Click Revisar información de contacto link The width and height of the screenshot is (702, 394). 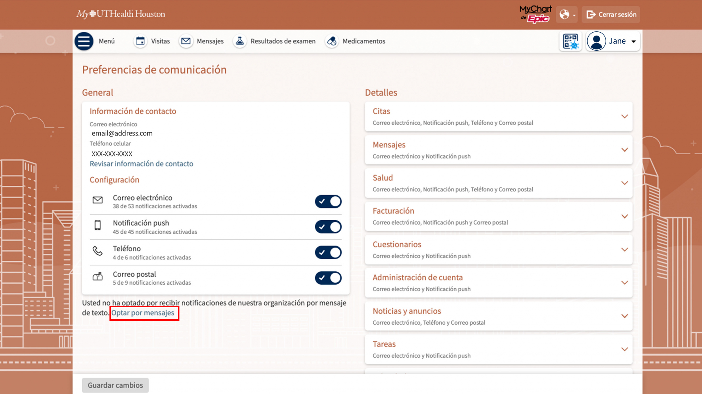(x=141, y=164)
